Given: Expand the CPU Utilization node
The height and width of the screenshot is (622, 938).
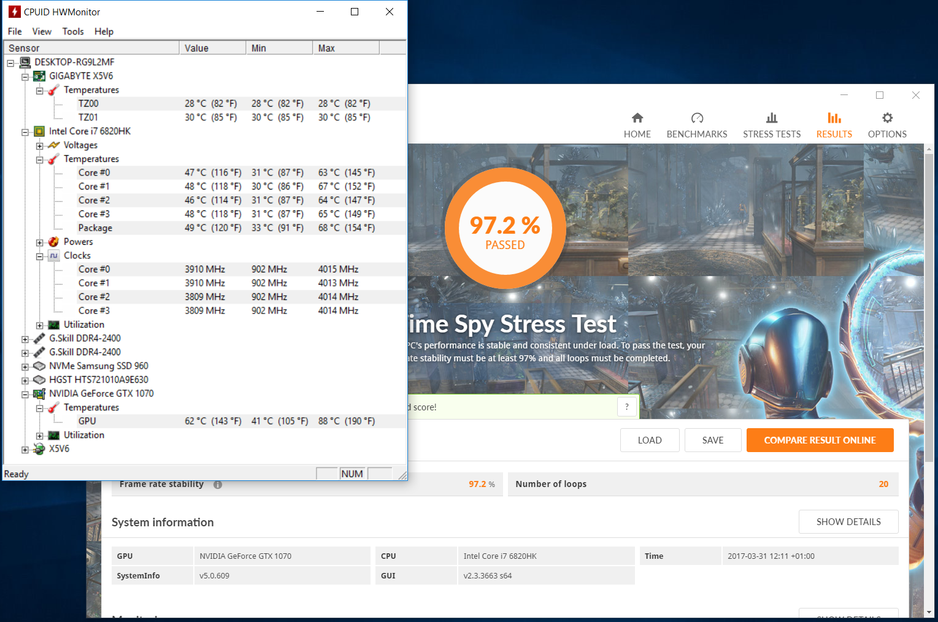Looking at the screenshot, I should tap(39, 326).
